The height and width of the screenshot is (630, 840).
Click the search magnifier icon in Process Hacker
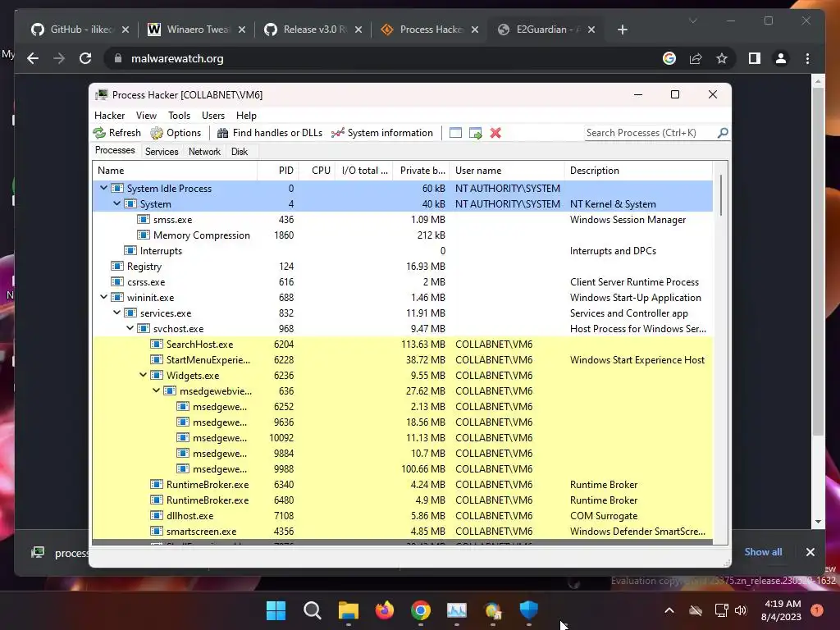pyautogui.click(x=723, y=132)
